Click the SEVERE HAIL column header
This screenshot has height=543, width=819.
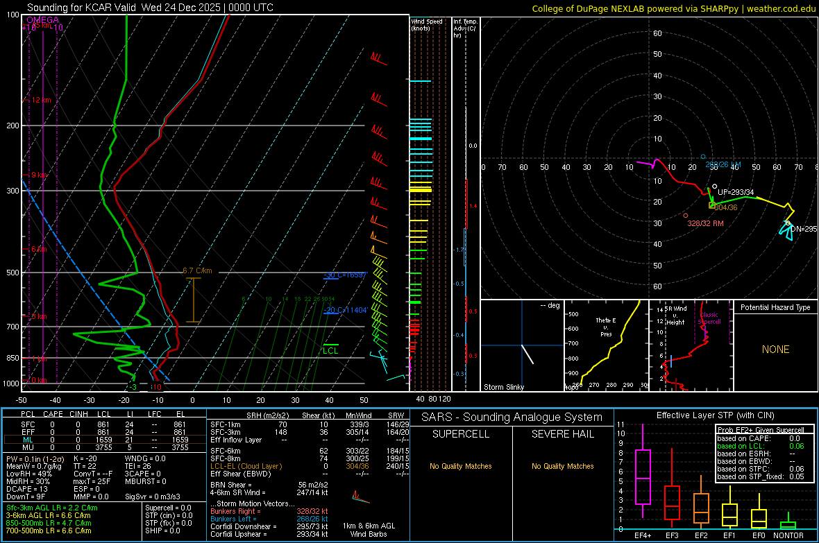[562, 434]
